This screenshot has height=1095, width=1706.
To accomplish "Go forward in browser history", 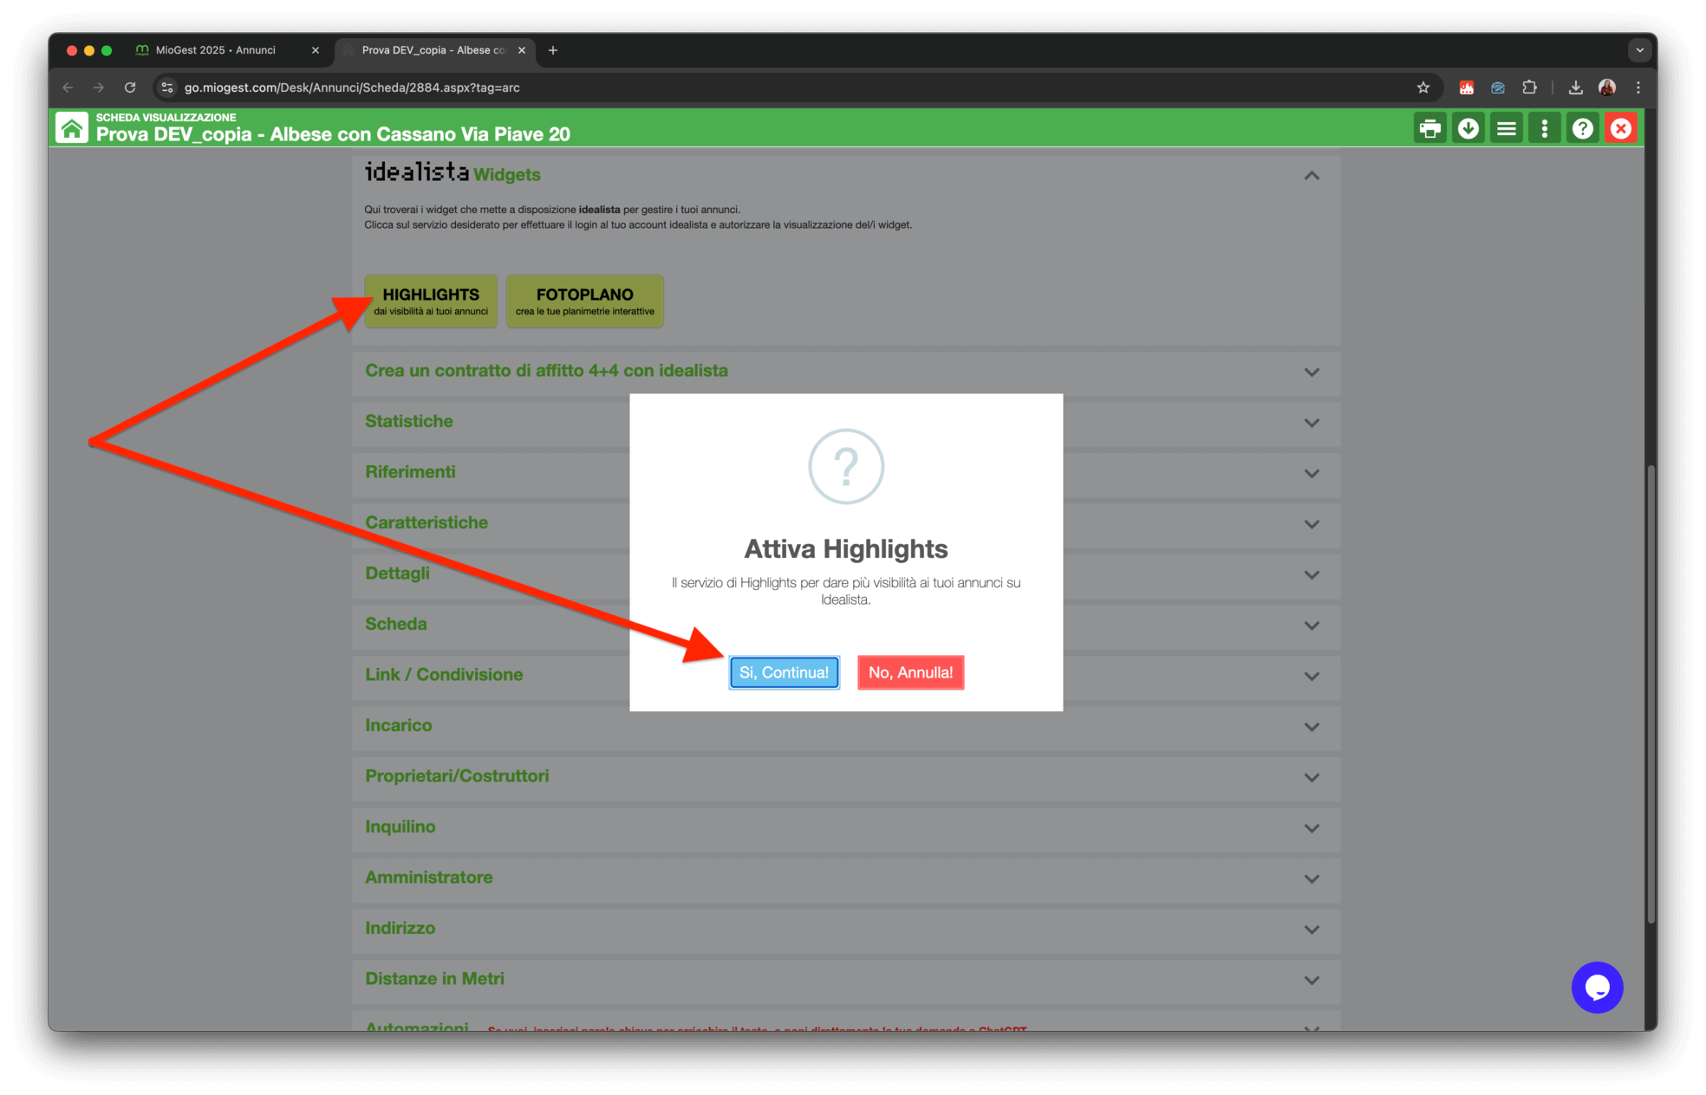I will 99,87.
